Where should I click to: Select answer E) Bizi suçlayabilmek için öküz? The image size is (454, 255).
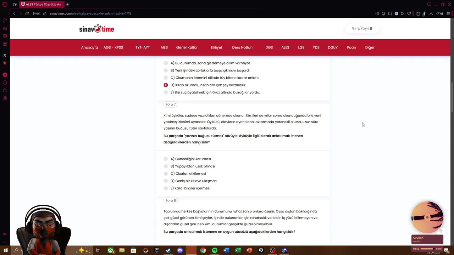166,92
